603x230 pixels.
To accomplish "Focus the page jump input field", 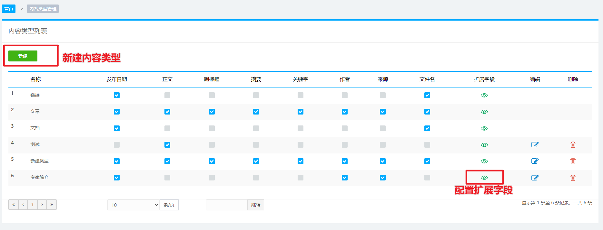I will click(227, 205).
